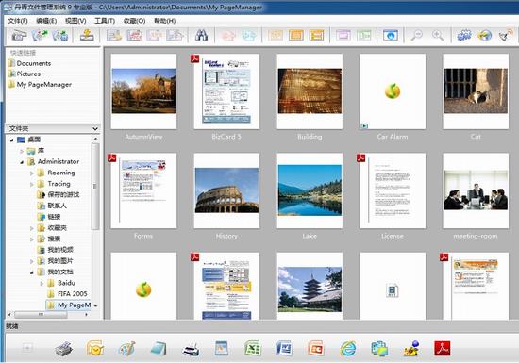The image size is (519, 363).
Task: Open the 视图(V) menu
Action: point(75,21)
